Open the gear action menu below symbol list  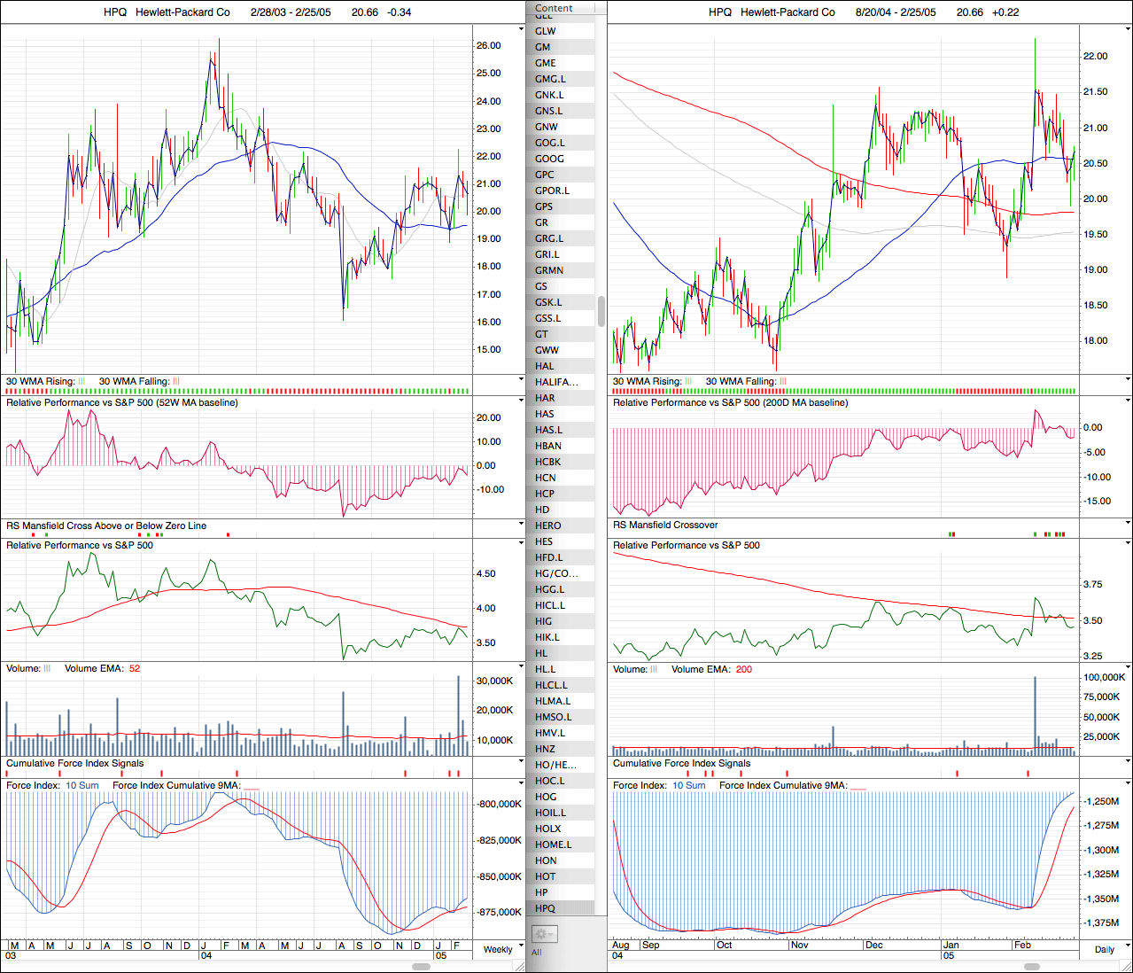[543, 934]
